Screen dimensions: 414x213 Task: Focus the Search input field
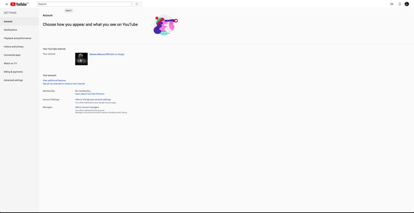tap(85, 4)
